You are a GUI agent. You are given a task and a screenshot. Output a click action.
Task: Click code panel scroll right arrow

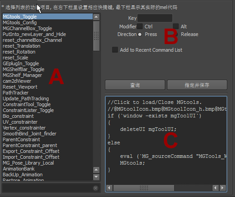click(x=222, y=188)
